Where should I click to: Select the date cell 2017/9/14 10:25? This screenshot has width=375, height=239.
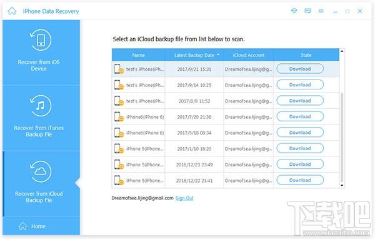tap(194, 85)
